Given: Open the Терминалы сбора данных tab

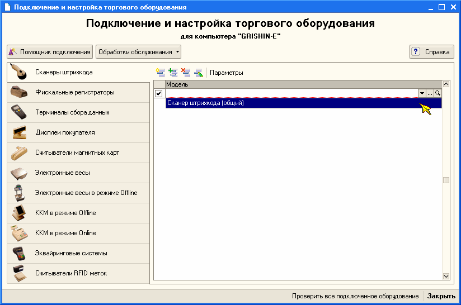Looking at the screenshot, I should (x=78, y=112).
